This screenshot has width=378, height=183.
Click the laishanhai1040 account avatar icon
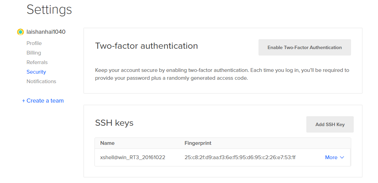(20, 32)
